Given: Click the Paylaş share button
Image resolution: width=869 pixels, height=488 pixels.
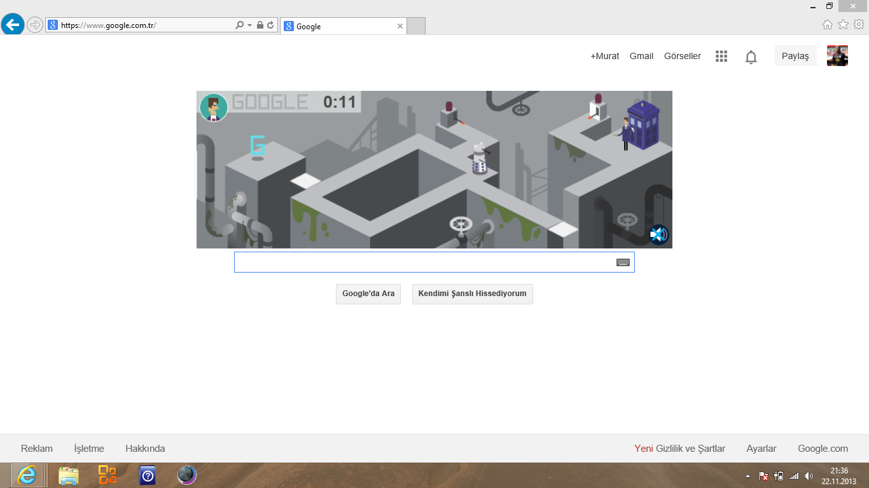Looking at the screenshot, I should 795,56.
